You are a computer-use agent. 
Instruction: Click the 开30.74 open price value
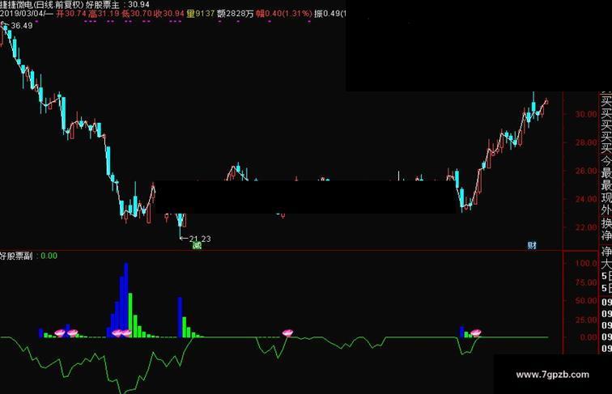pos(71,14)
